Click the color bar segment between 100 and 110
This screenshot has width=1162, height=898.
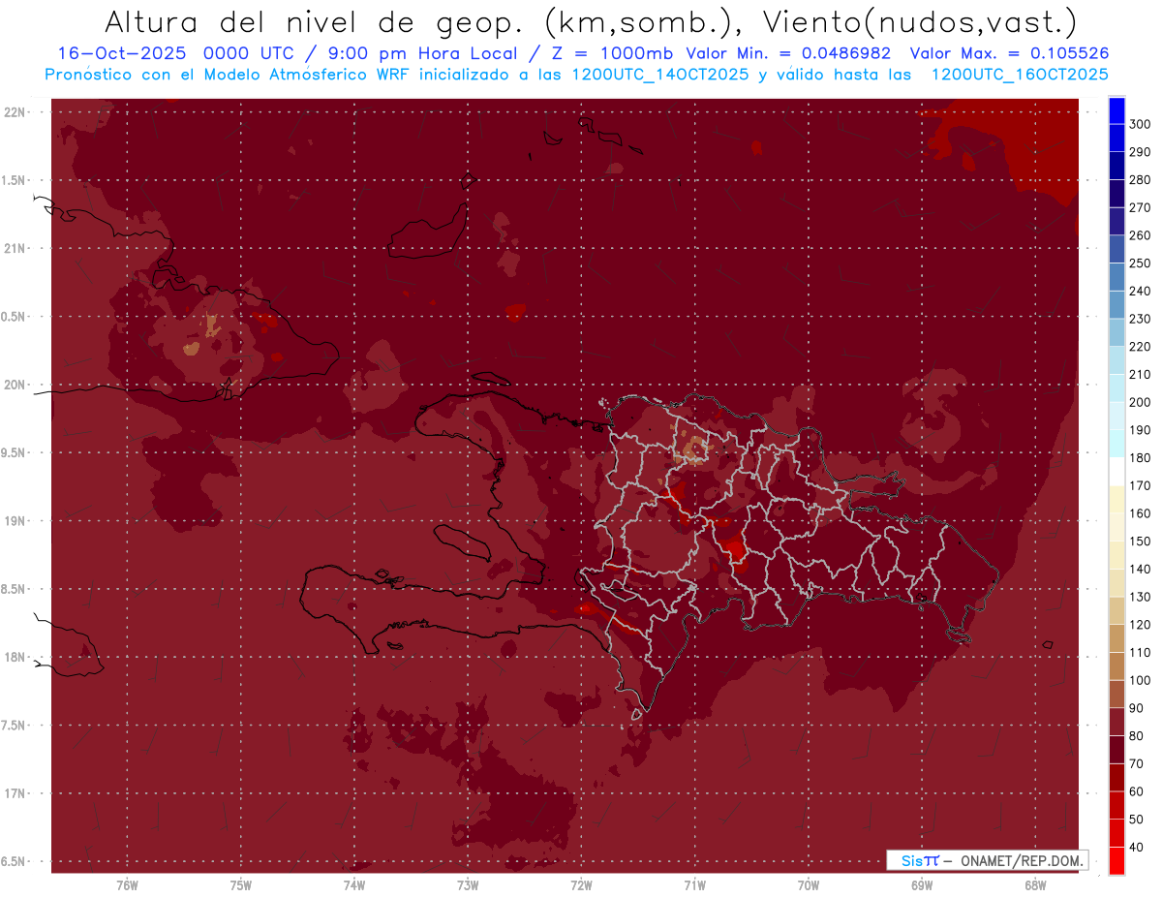tap(1116, 666)
